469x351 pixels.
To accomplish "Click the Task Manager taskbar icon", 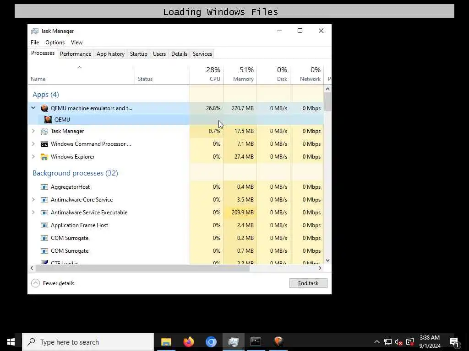I will click(233, 341).
